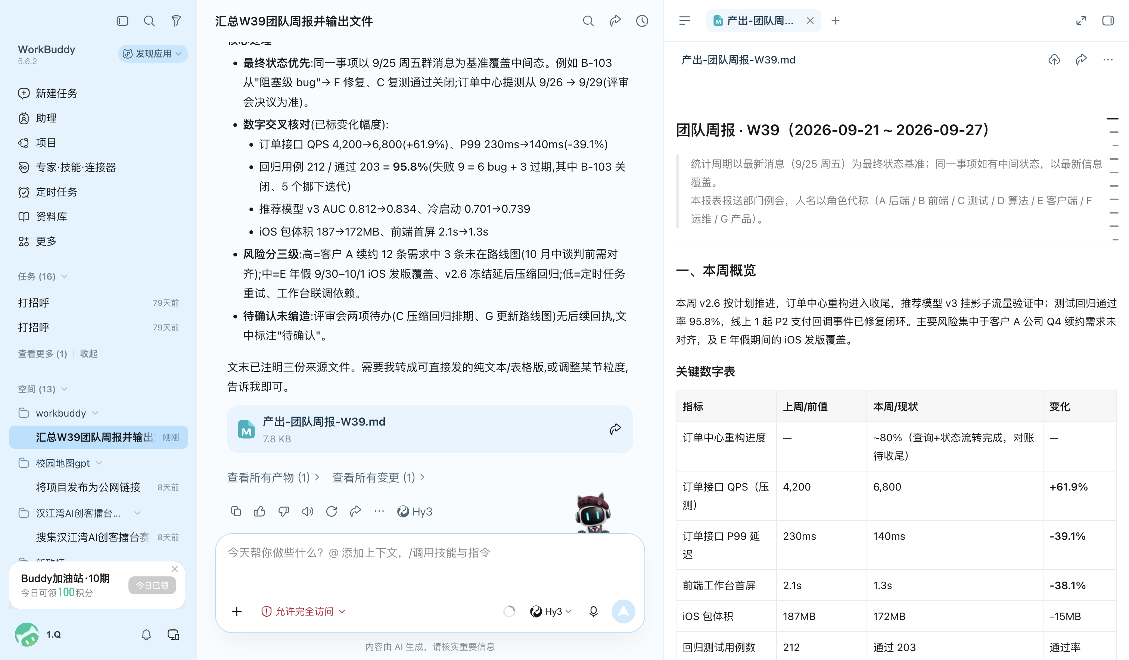
Task: Click 查看所有变更 (1) link
Action: point(379,477)
